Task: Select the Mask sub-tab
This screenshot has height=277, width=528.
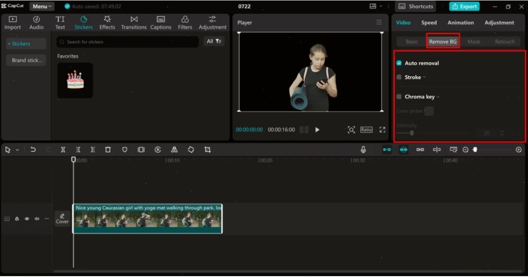Action: pyautogui.click(x=474, y=42)
